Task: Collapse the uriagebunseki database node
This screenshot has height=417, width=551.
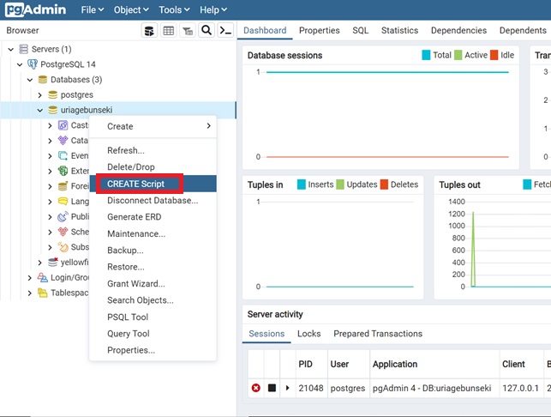Action: [40, 111]
